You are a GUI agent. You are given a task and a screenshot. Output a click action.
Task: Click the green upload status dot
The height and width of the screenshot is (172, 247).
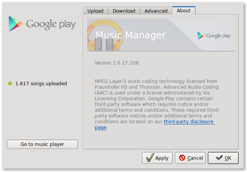[10, 83]
